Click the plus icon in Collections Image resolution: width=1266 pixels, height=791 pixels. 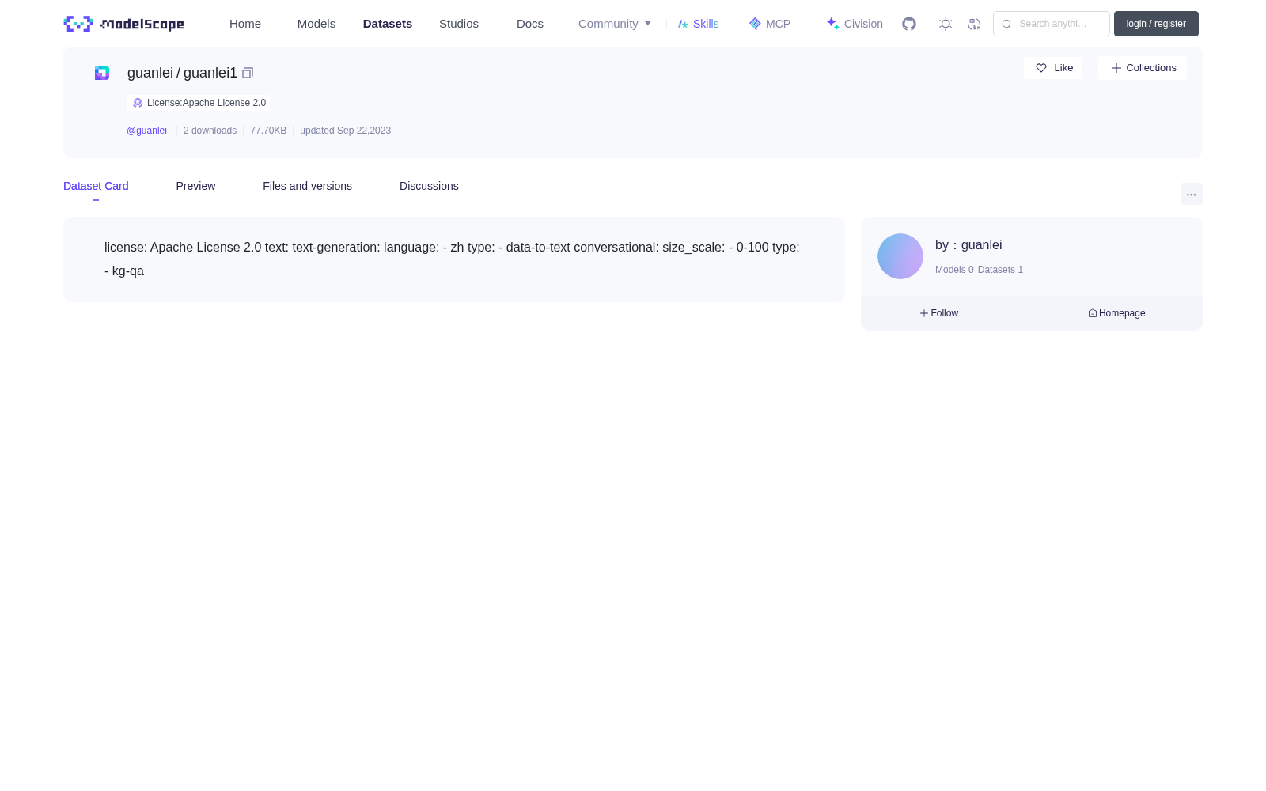1116,68
